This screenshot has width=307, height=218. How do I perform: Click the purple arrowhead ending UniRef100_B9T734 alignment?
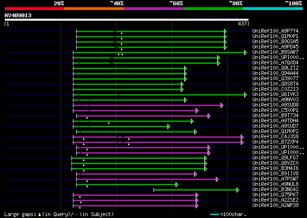209,116
